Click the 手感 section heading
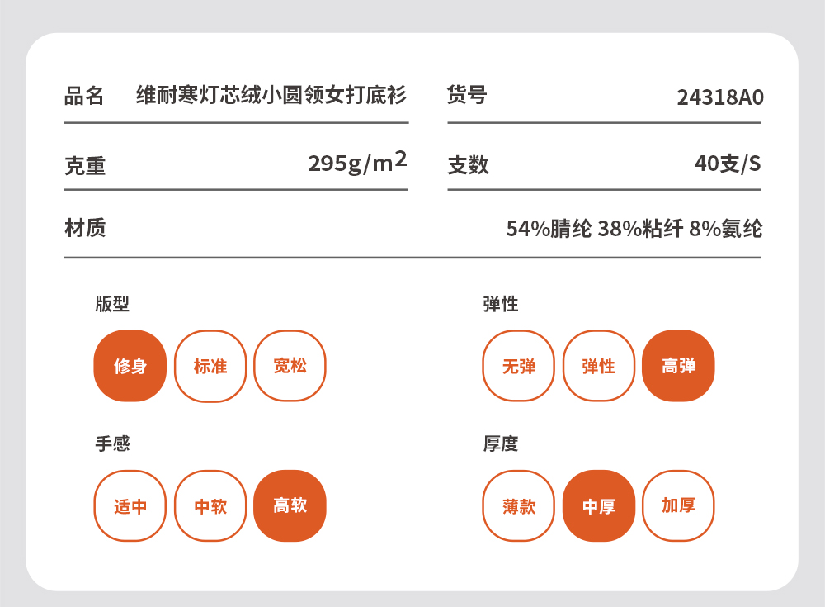 (112, 443)
